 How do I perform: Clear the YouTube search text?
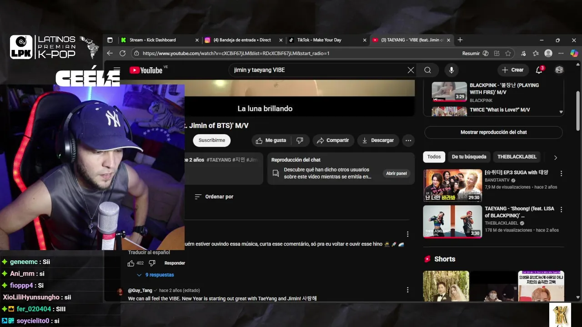411,70
